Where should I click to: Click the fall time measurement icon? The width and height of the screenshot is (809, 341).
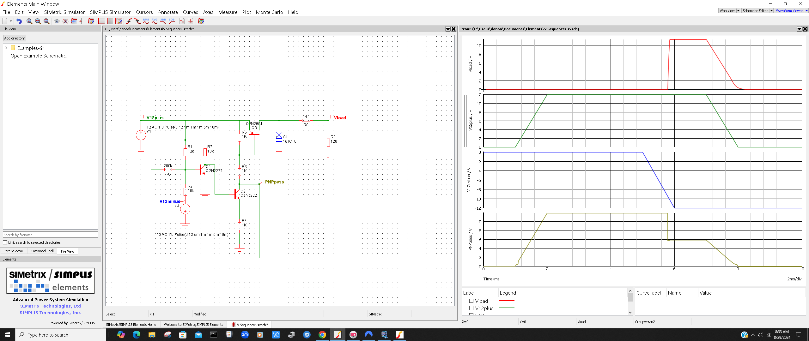pos(137,21)
